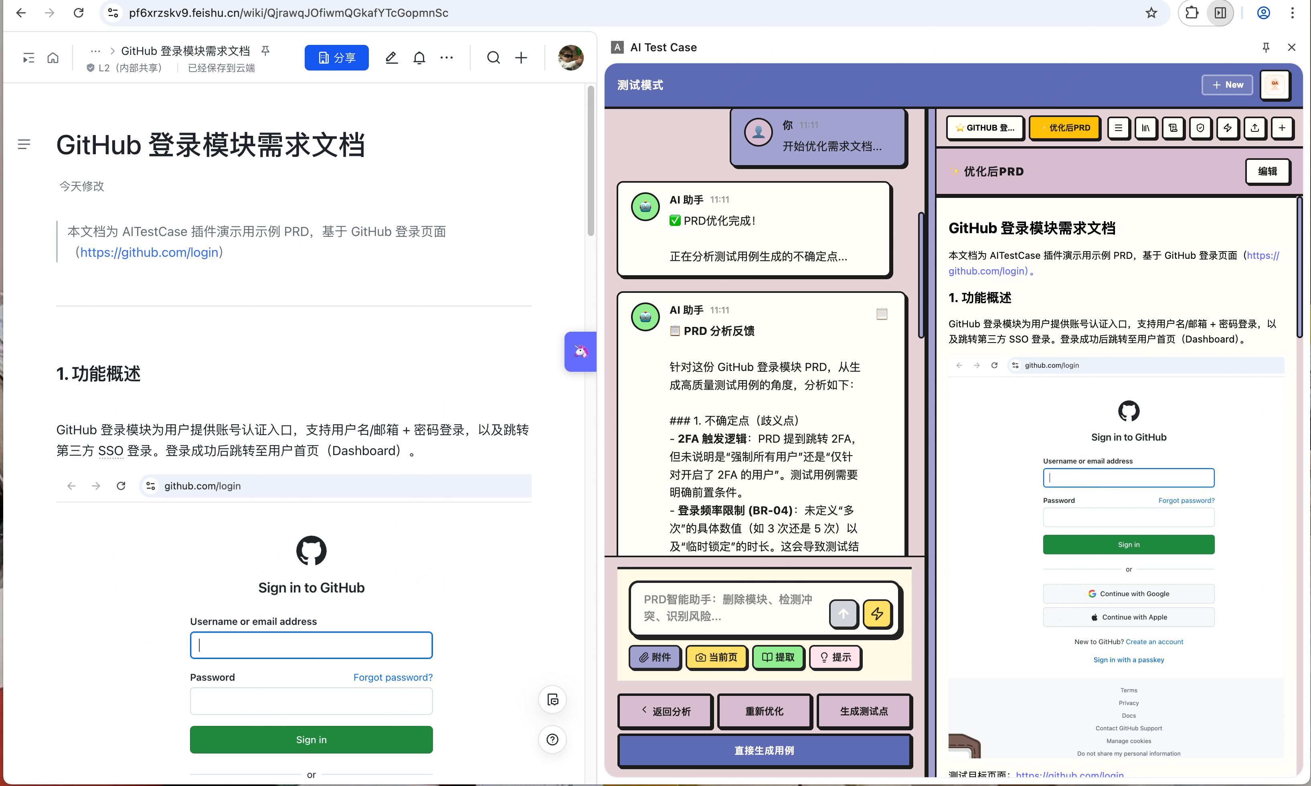Viewport: 1311px width, 786px height.
Task: Click the 当前页 camera button
Action: pyautogui.click(x=716, y=657)
